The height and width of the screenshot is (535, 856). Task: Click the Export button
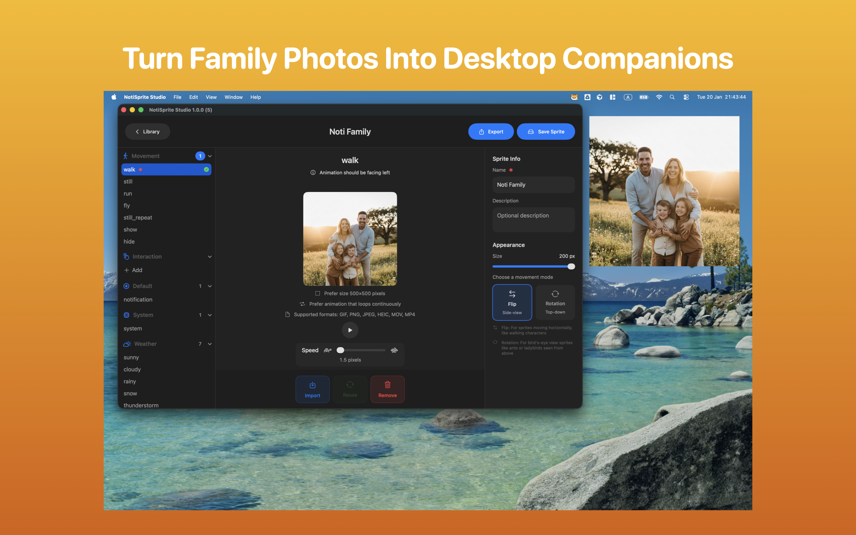[491, 132]
